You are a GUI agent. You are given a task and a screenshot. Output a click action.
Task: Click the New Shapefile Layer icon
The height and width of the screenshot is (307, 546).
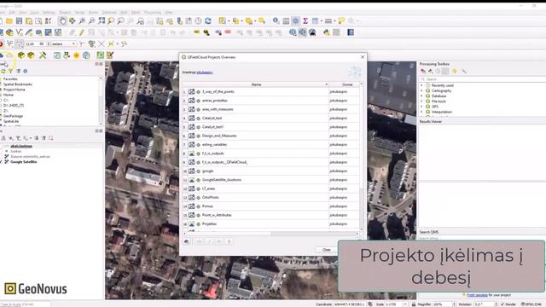[x=20, y=32]
